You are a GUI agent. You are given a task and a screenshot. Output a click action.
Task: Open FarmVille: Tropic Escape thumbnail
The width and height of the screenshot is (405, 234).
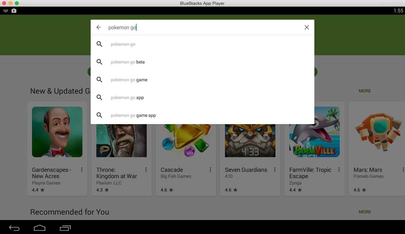pos(314,132)
